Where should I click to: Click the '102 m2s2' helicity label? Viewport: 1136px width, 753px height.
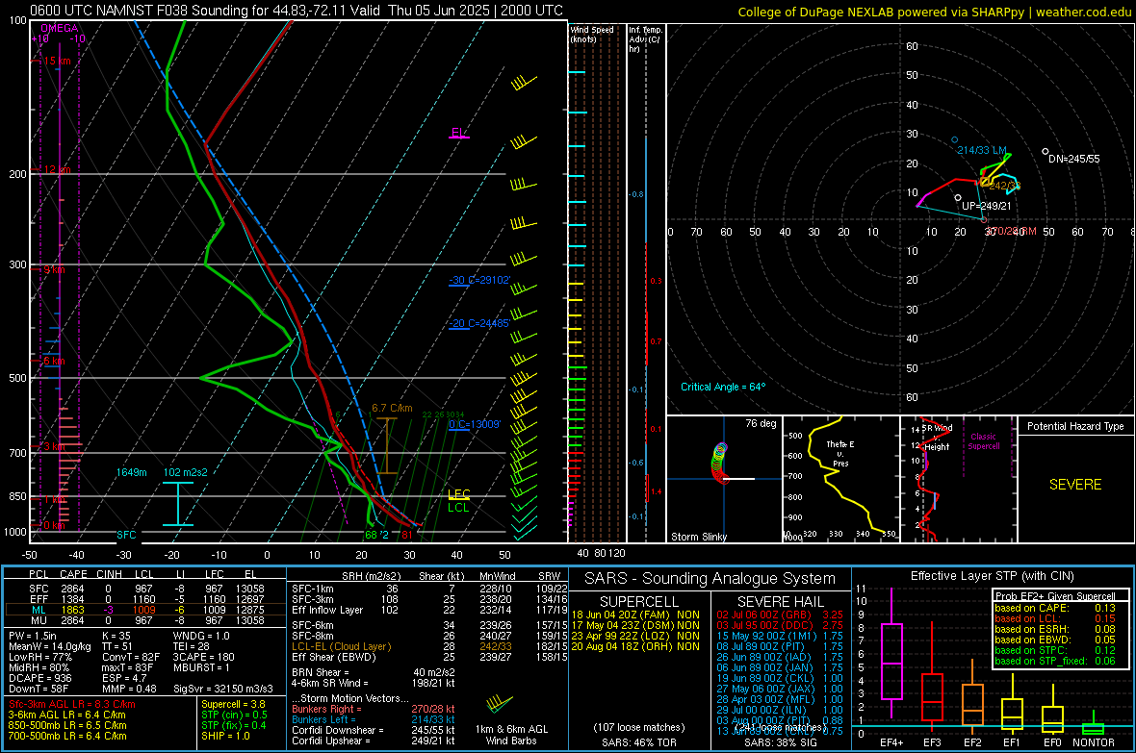(186, 472)
